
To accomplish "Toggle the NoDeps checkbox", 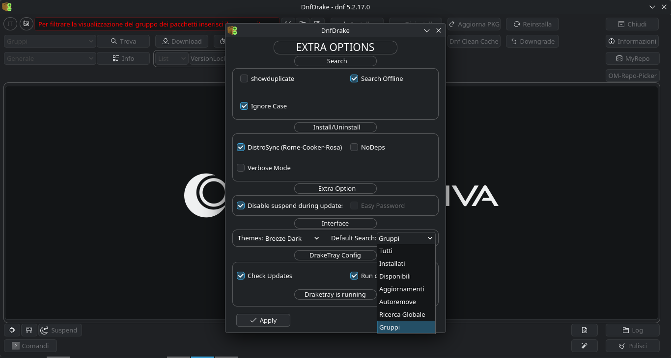I will [x=354, y=147].
